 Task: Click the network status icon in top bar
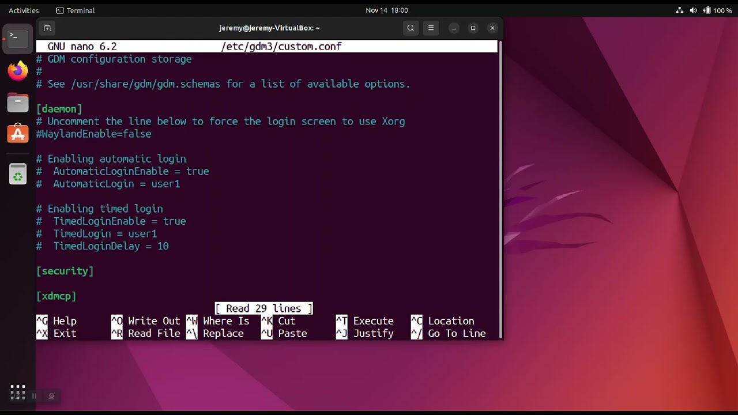coord(680,10)
